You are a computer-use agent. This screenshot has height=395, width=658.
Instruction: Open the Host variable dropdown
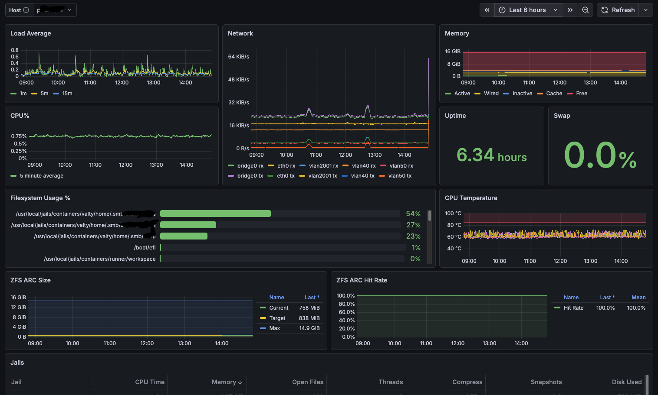tap(55, 10)
